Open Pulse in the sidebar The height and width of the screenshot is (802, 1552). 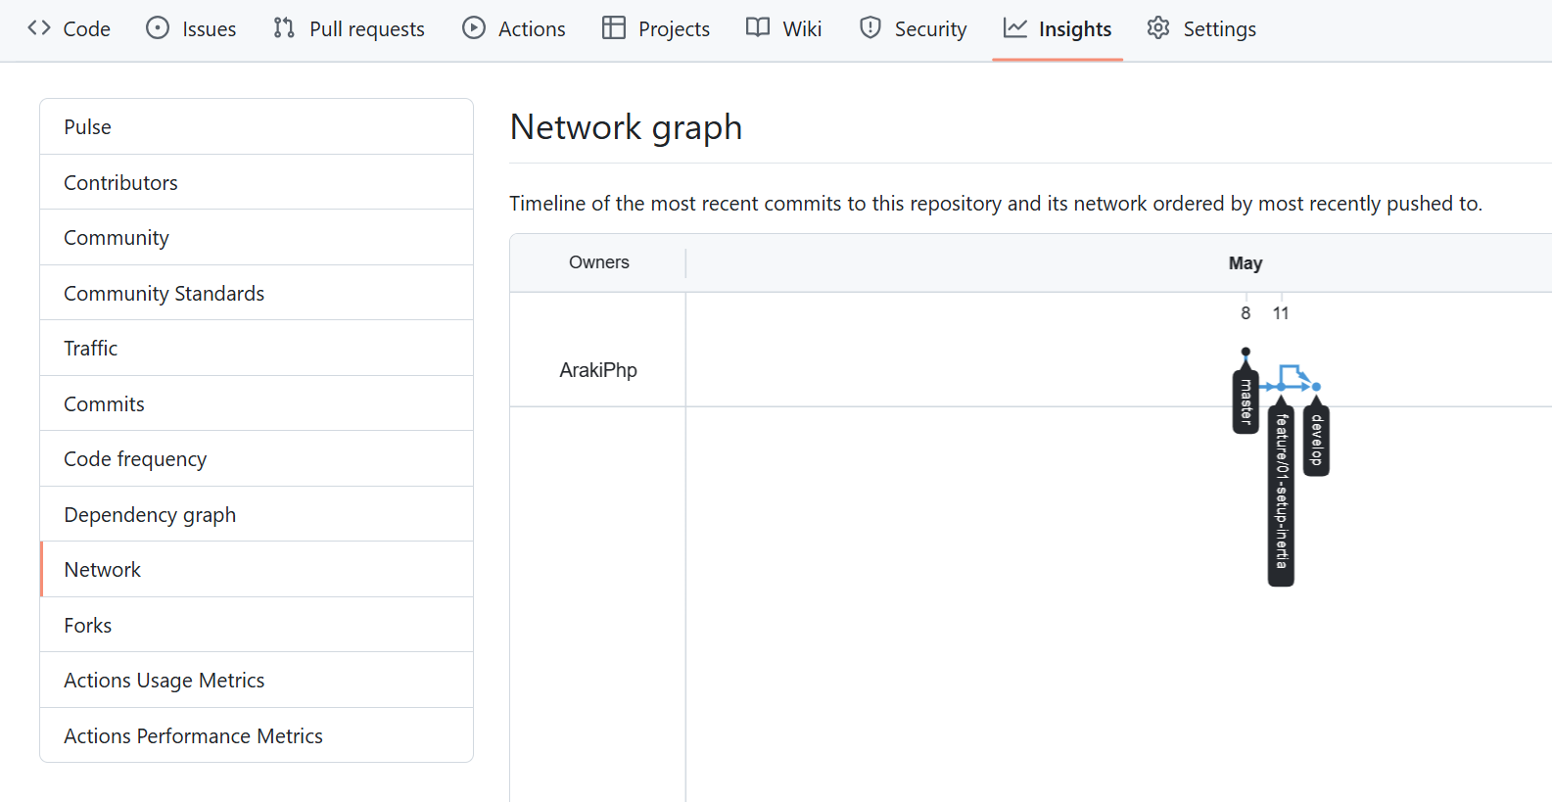pos(257,127)
